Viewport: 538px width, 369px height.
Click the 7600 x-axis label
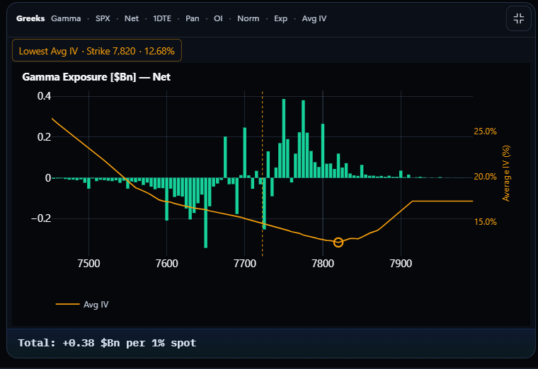(x=167, y=264)
